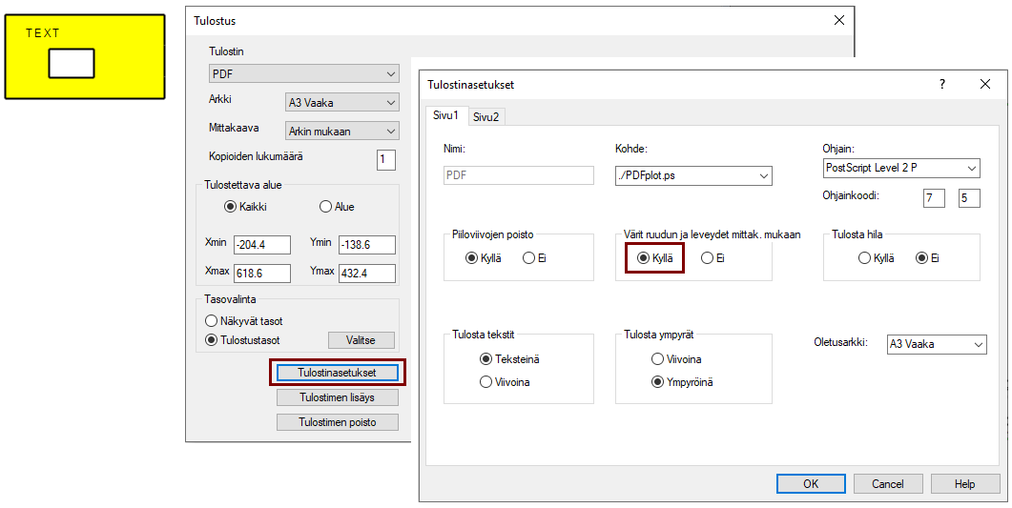Image resolution: width=1012 pixels, height=508 pixels.
Task: Close the Tulostinasetukset dialog
Action: (985, 84)
